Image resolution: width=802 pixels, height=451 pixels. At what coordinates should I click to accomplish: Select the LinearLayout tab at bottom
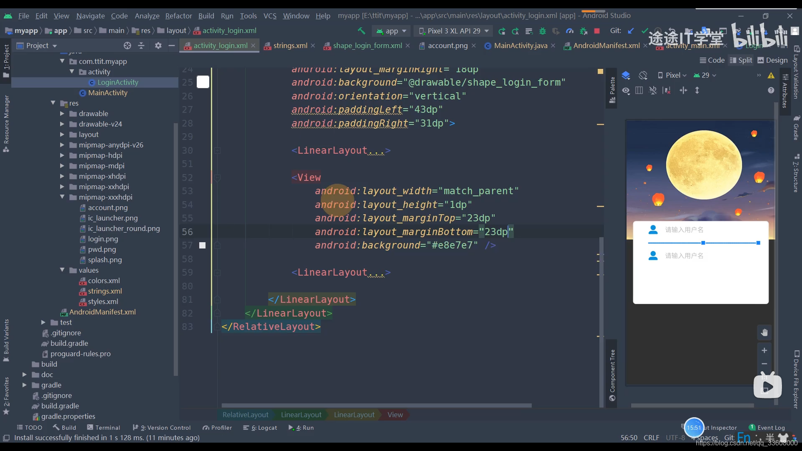[x=301, y=415]
